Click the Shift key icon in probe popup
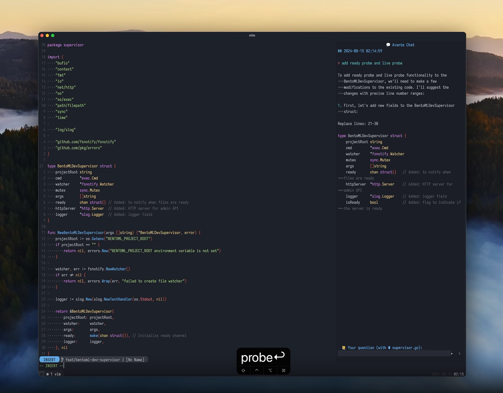The width and height of the screenshot is (503, 393). coord(243,370)
